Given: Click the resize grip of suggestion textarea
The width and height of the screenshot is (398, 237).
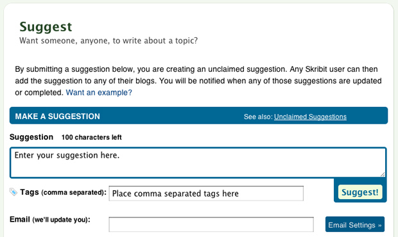Looking at the screenshot, I should [383, 174].
